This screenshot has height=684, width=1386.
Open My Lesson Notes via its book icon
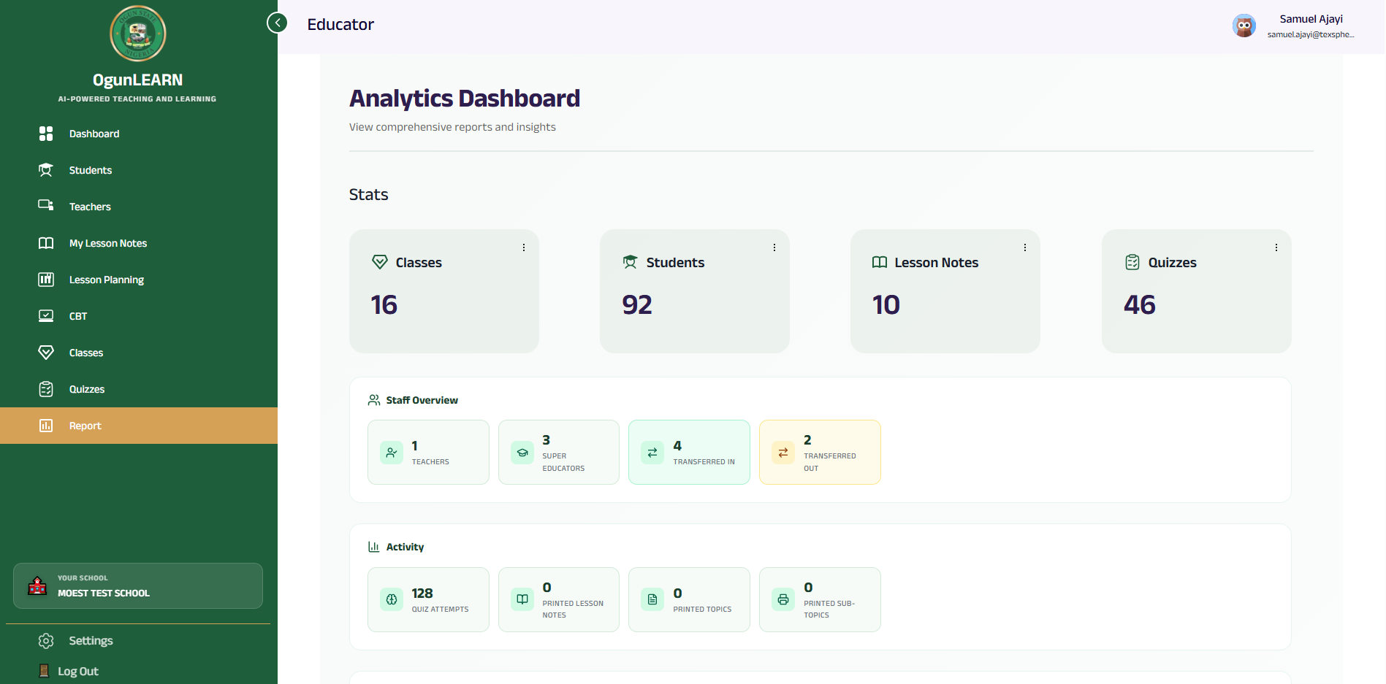46,242
